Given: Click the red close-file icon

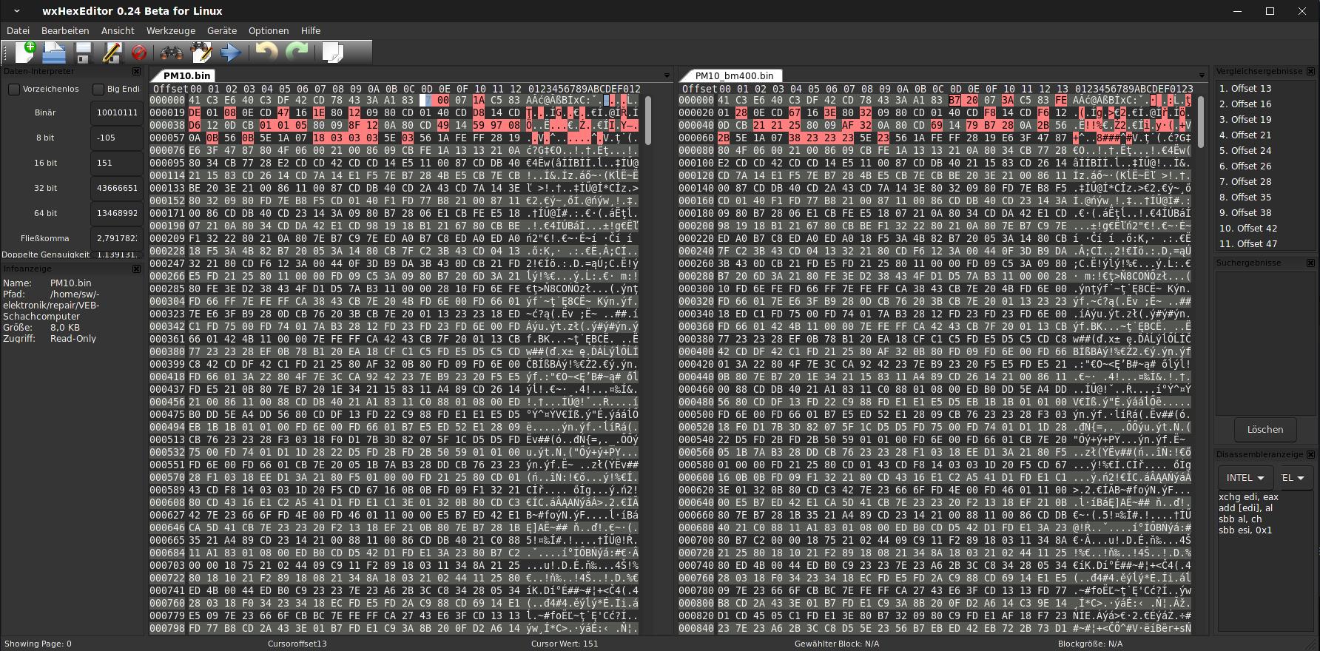Looking at the screenshot, I should [x=138, y=53].
